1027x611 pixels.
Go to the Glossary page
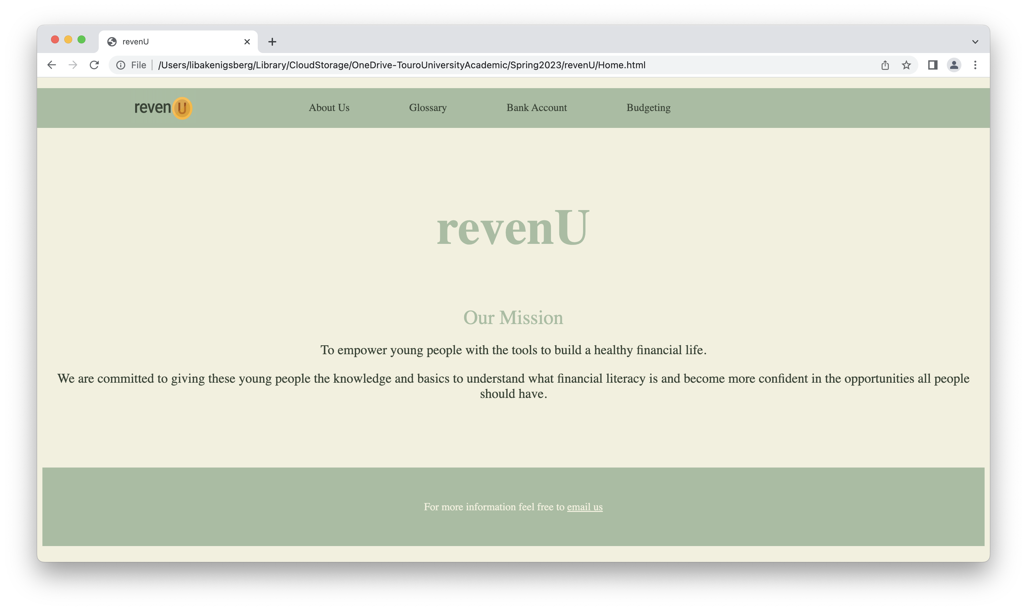428,107
